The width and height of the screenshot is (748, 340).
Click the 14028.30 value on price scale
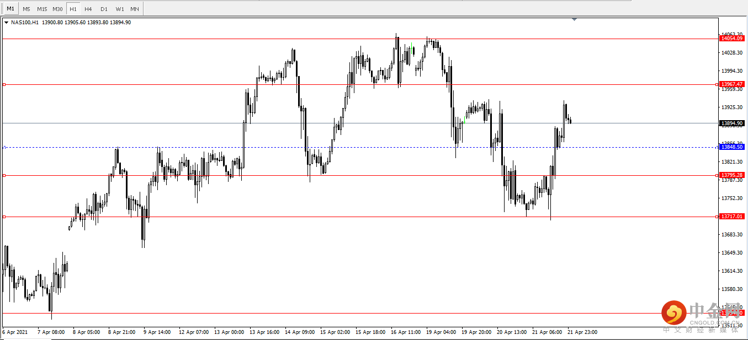tap(731, 52)
